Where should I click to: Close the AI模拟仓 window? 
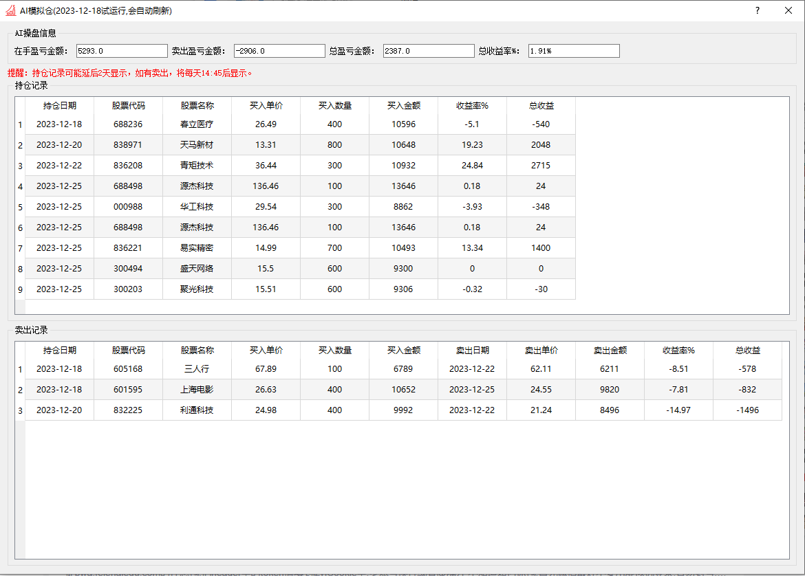point(788,10)
